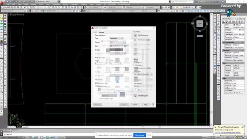Image resolution: width=247 pixels, height=139 pixels.
Task: Toggle the Associative checkbox
Action: pos(135,65)
